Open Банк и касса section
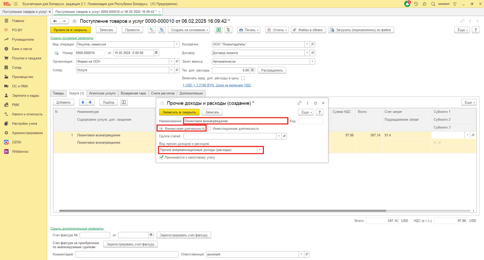484x260 pixels. coord(22,49)
